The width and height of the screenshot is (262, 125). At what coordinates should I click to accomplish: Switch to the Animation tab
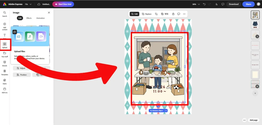40,18
